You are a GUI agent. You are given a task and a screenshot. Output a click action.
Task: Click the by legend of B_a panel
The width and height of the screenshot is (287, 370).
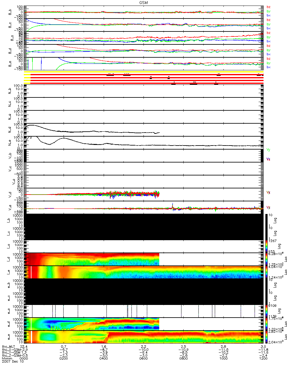pos(268,37)
